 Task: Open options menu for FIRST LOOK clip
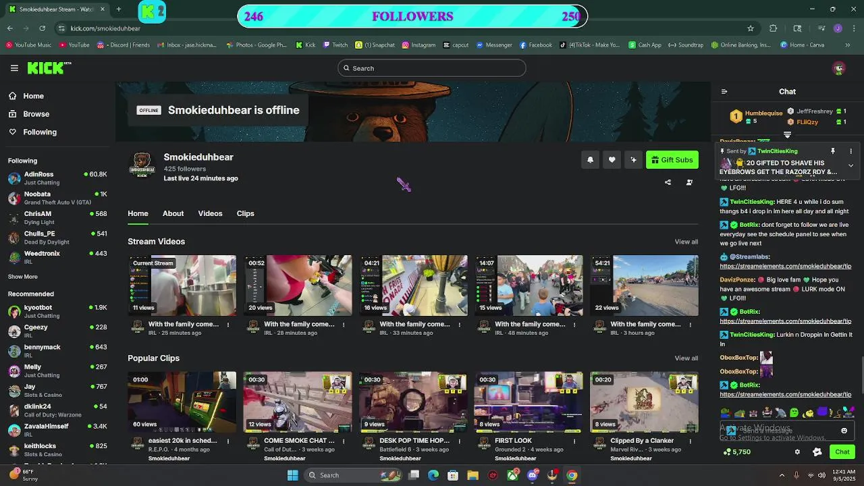point(575,441)
